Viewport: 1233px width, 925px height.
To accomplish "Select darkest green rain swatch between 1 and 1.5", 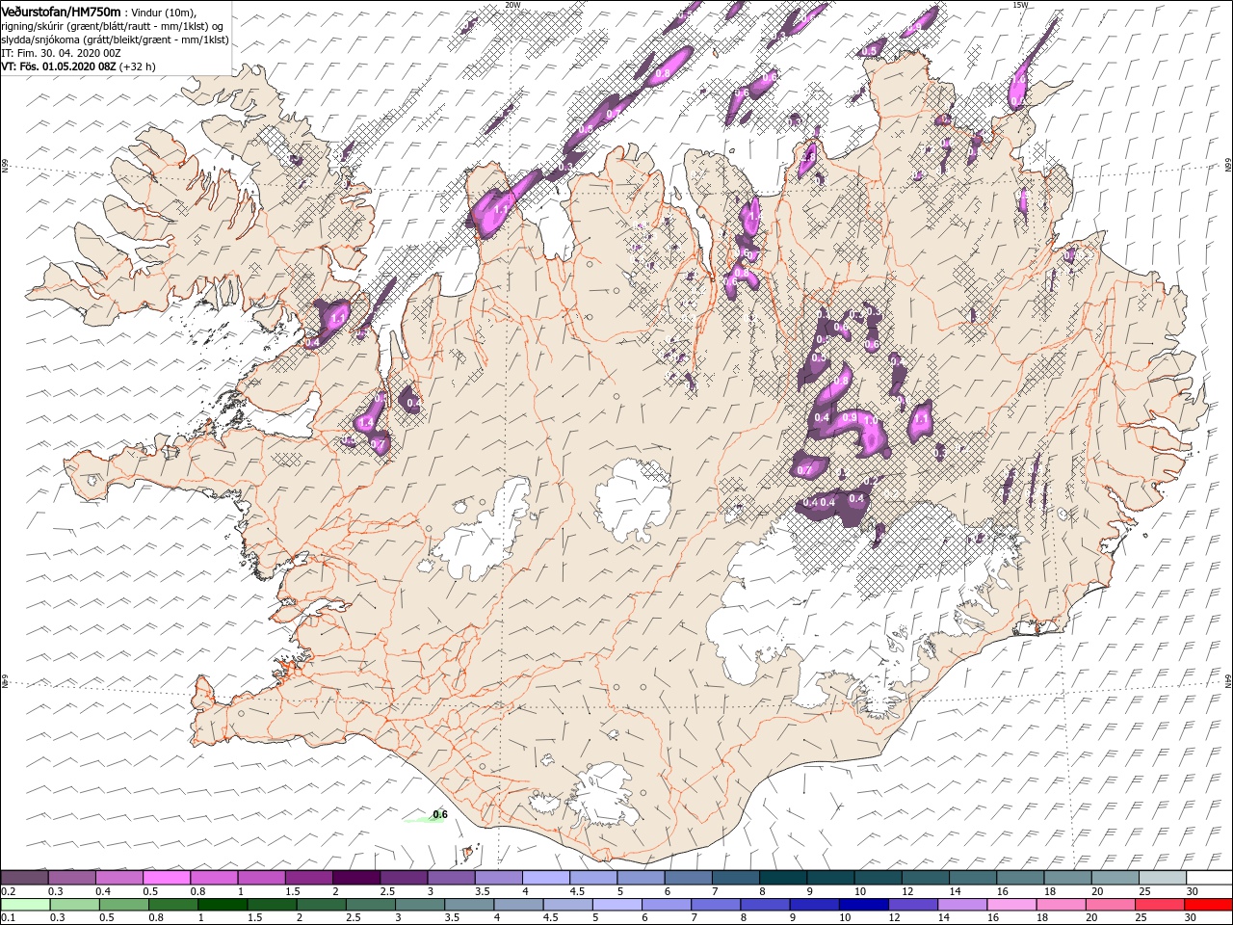I will click(222, 905).
